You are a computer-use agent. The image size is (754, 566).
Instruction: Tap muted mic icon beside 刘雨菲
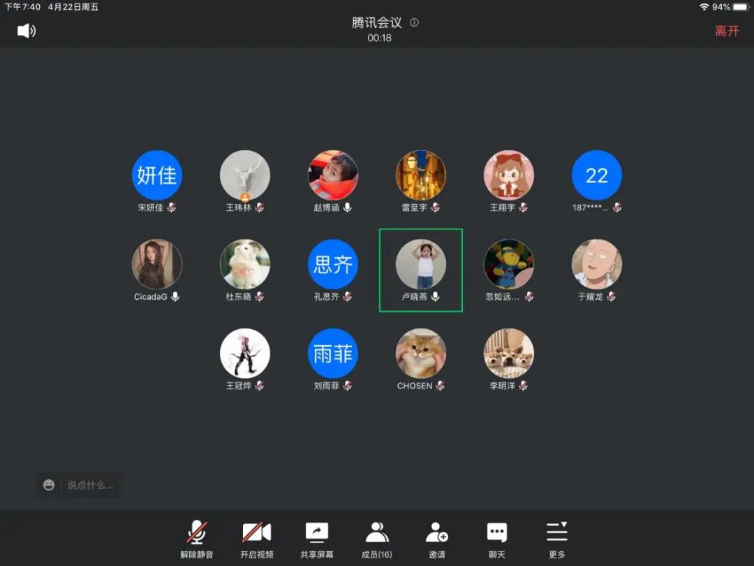[x=347, y=386]
